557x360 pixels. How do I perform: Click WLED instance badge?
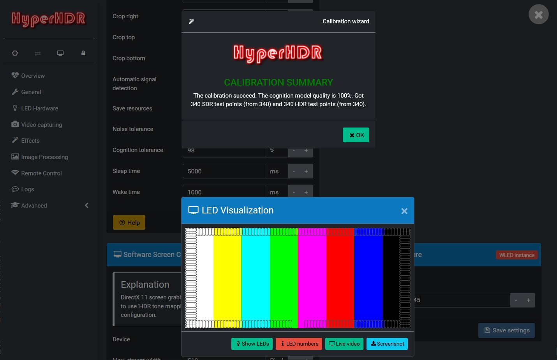click(517, 255)
